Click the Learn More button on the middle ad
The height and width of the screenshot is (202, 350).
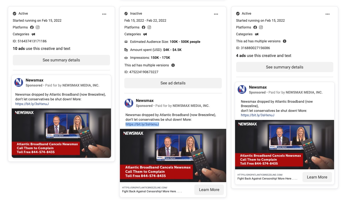click(209, 190)
